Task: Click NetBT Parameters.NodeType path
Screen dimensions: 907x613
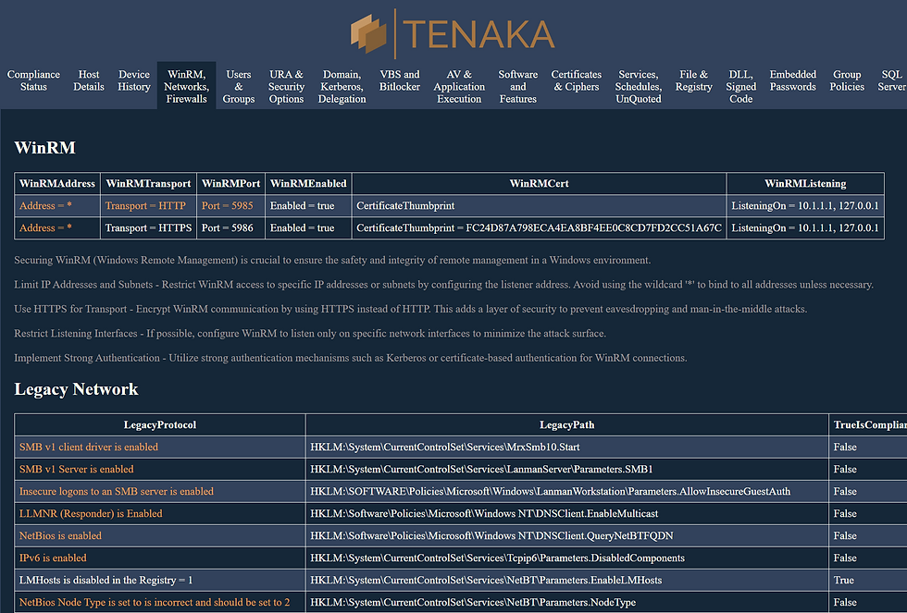Action: (473, 602)
